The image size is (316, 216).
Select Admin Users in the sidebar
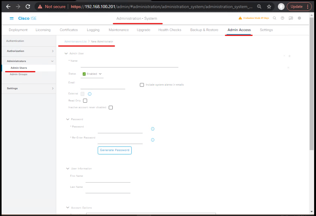pos(19,68)
